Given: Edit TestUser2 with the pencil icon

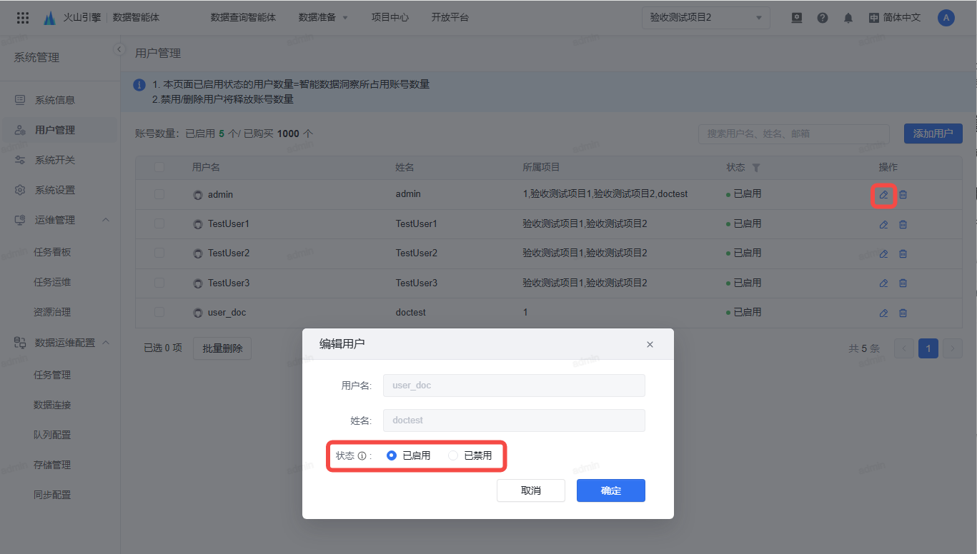Looking at the screenshot, I should [x=883, y=253].
